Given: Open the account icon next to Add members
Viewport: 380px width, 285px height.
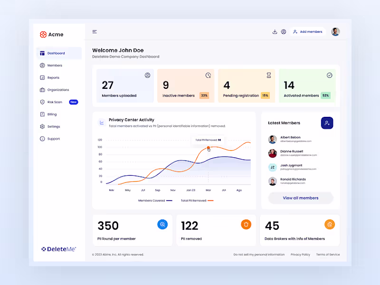Looking at the screenshot, I should point(284,31).
